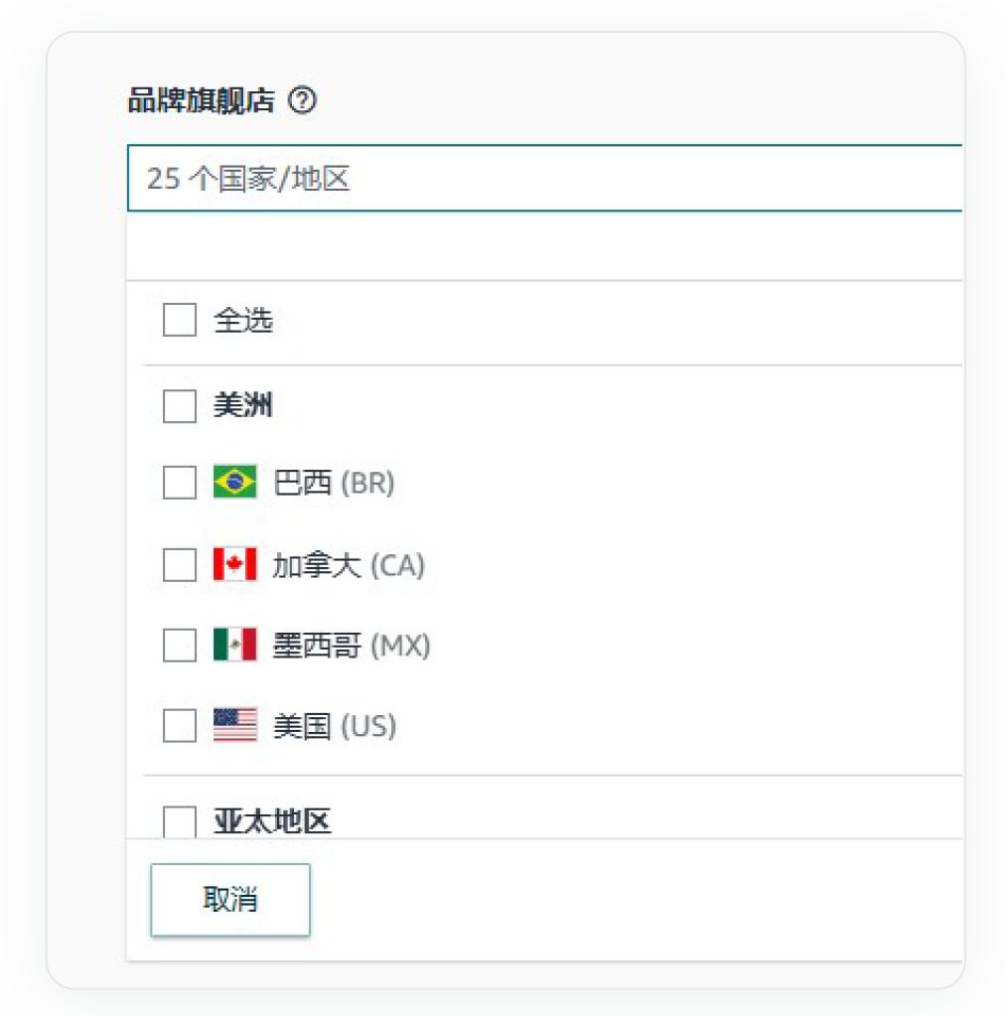The image size is (1007, 1016).
Task: Check the box for 巴西 (BR)
Action: pos(180,483)
